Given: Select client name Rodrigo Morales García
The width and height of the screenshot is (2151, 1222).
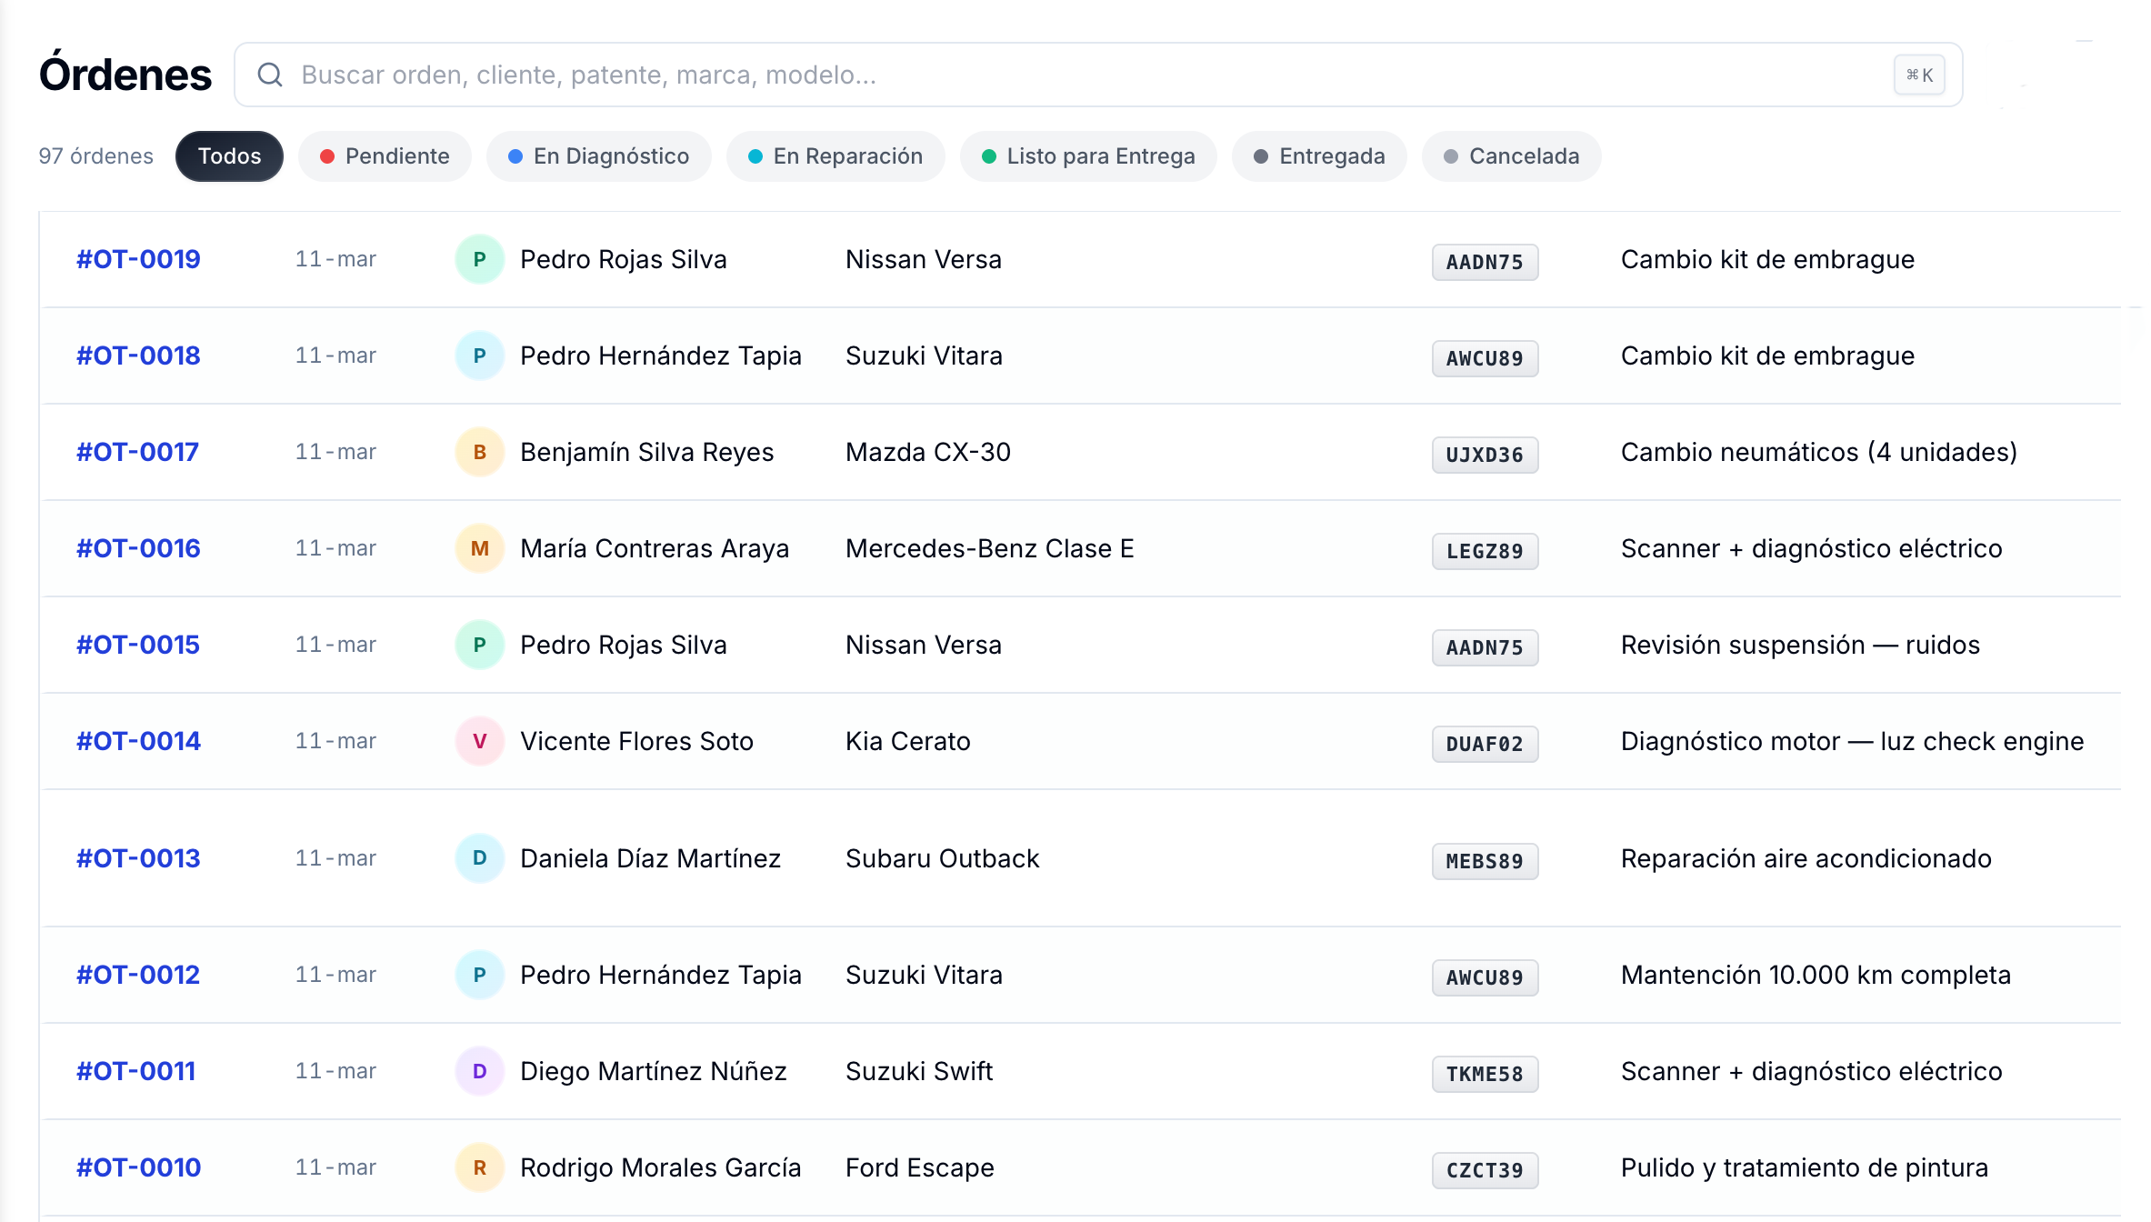Looking at the screenshot, I should [x=660, y=1167].
